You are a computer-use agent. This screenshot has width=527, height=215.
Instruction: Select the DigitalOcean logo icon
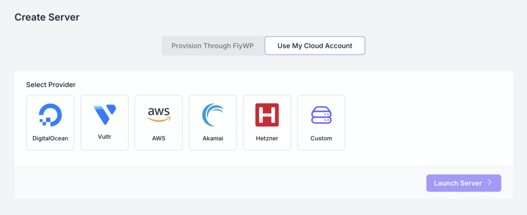tap(50, 115)
